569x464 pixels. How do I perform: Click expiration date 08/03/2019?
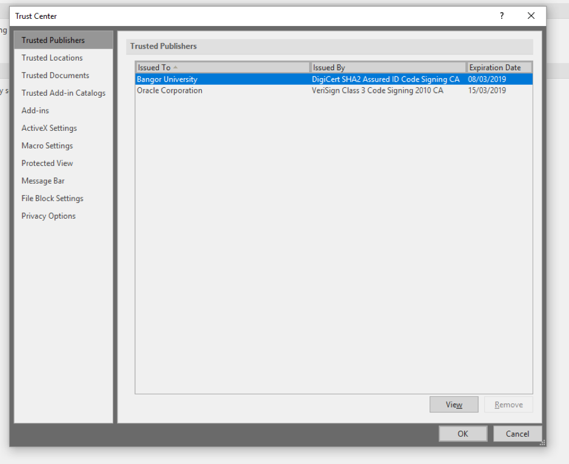click(487, 79)
